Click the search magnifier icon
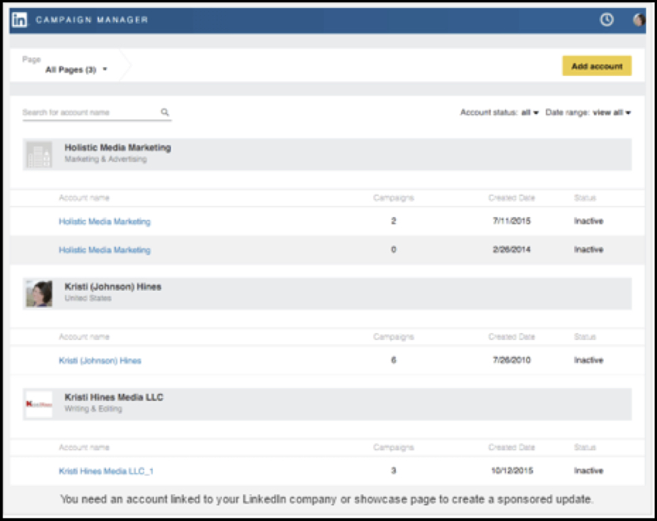Image resolution: width=657 pixels, height=521 pixels. click(x=165, y=112)
